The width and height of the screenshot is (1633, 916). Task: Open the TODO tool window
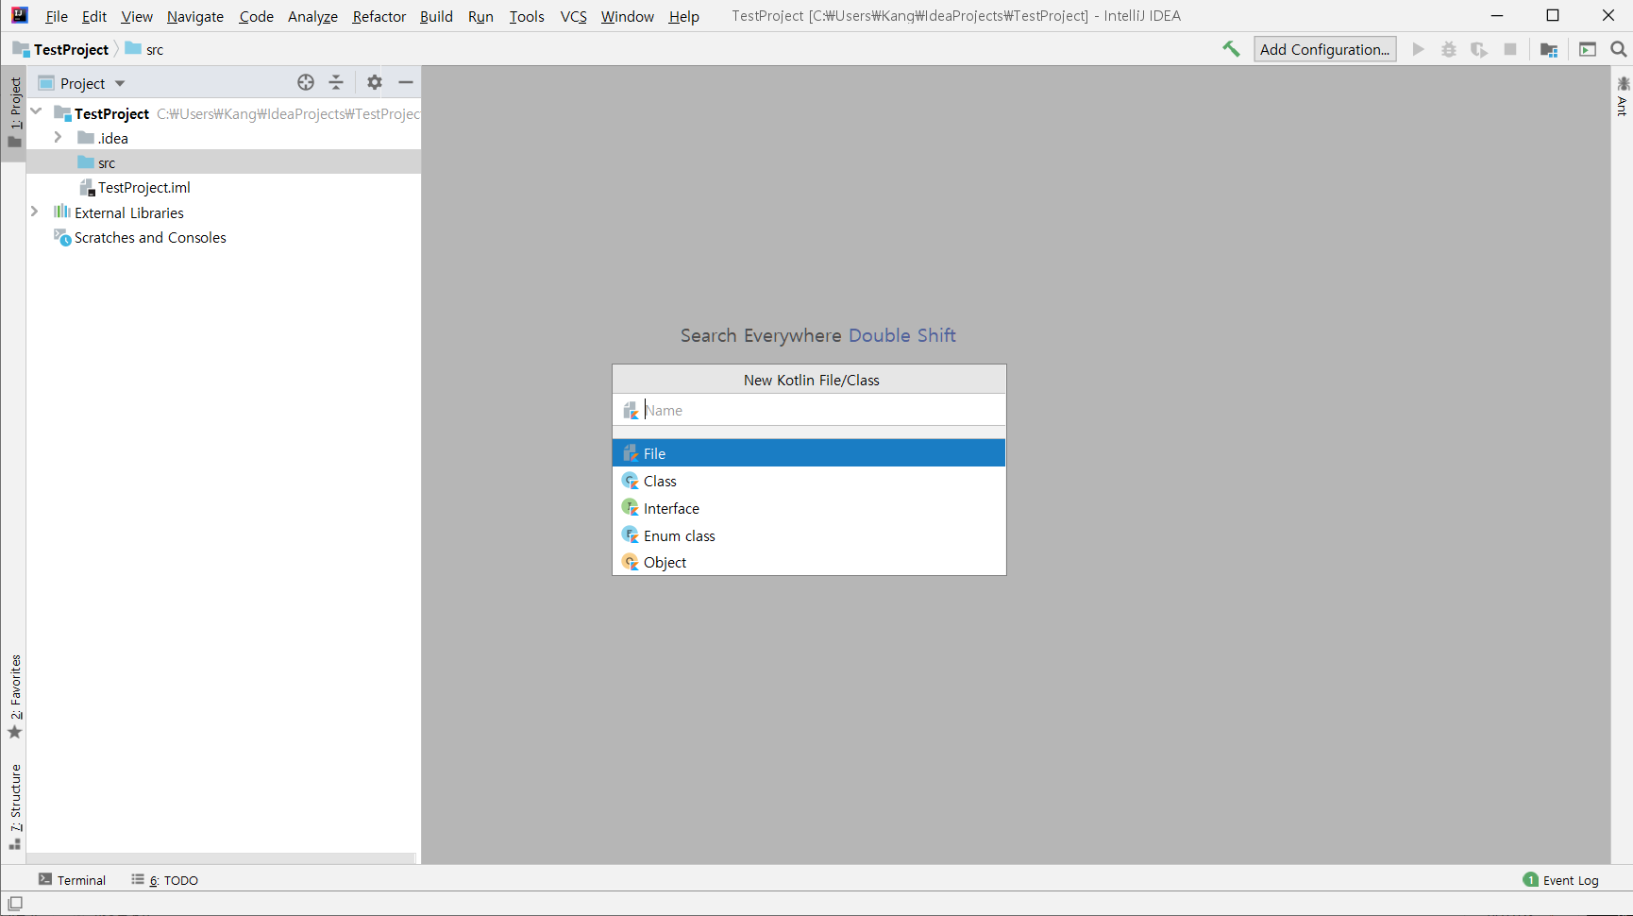click(x=165, y=879)
